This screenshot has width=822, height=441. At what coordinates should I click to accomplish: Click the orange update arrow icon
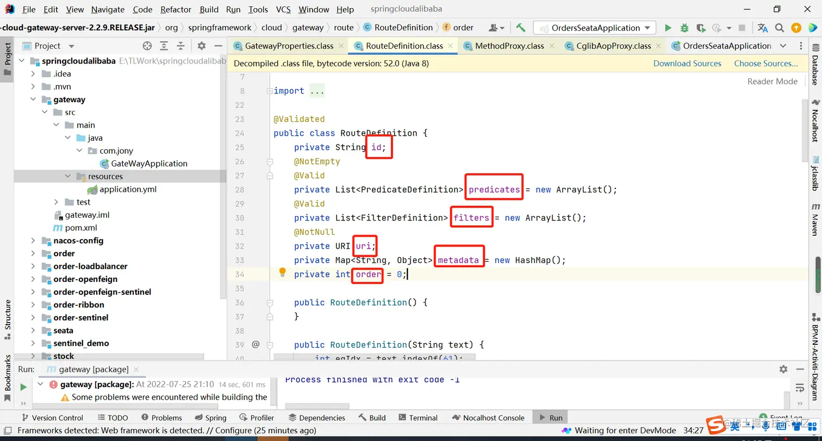796,28
